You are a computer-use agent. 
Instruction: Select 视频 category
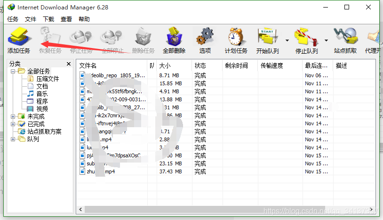point(42,109)
